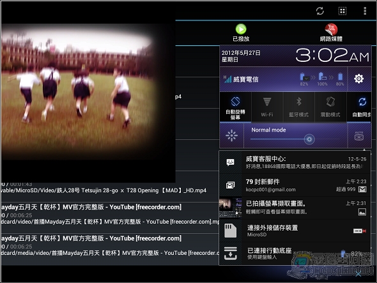Open the 威寶客服中心 message notification
This screenshot has height=283, width=377.
(x=295, y=162)
